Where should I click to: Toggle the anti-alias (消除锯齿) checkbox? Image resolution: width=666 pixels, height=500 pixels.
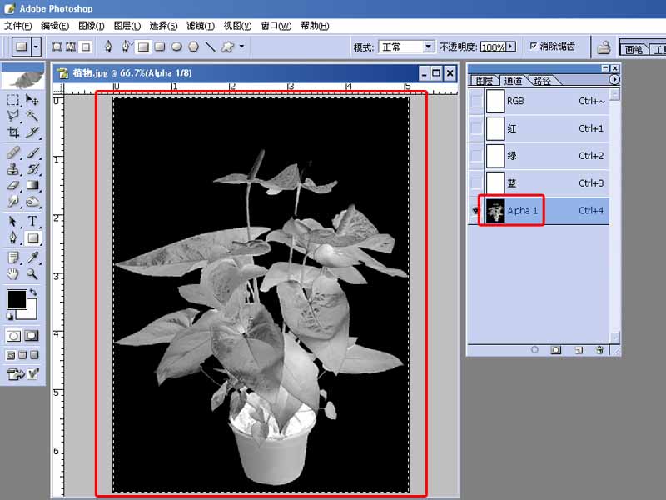click(534, 47)
